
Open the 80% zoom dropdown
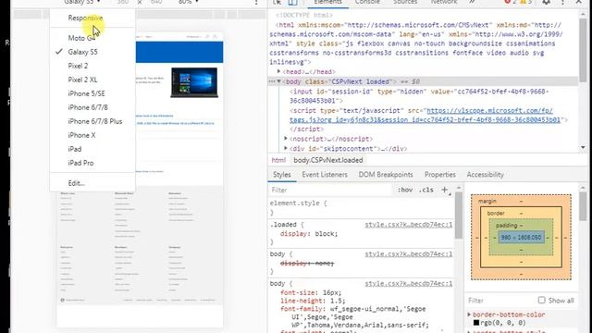click(188, 2)
